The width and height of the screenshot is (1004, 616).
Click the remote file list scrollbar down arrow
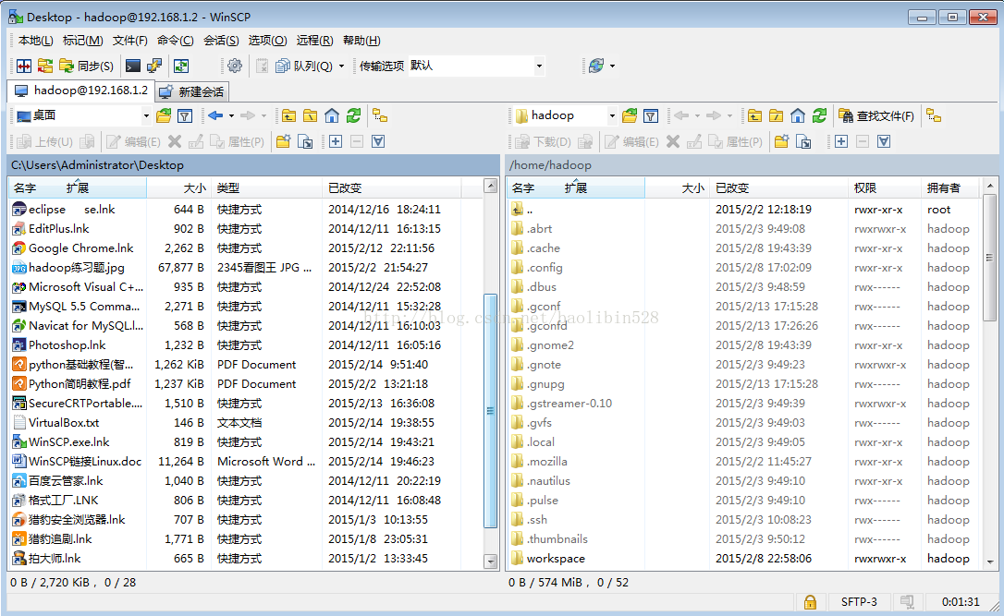[x=990, y=562]
